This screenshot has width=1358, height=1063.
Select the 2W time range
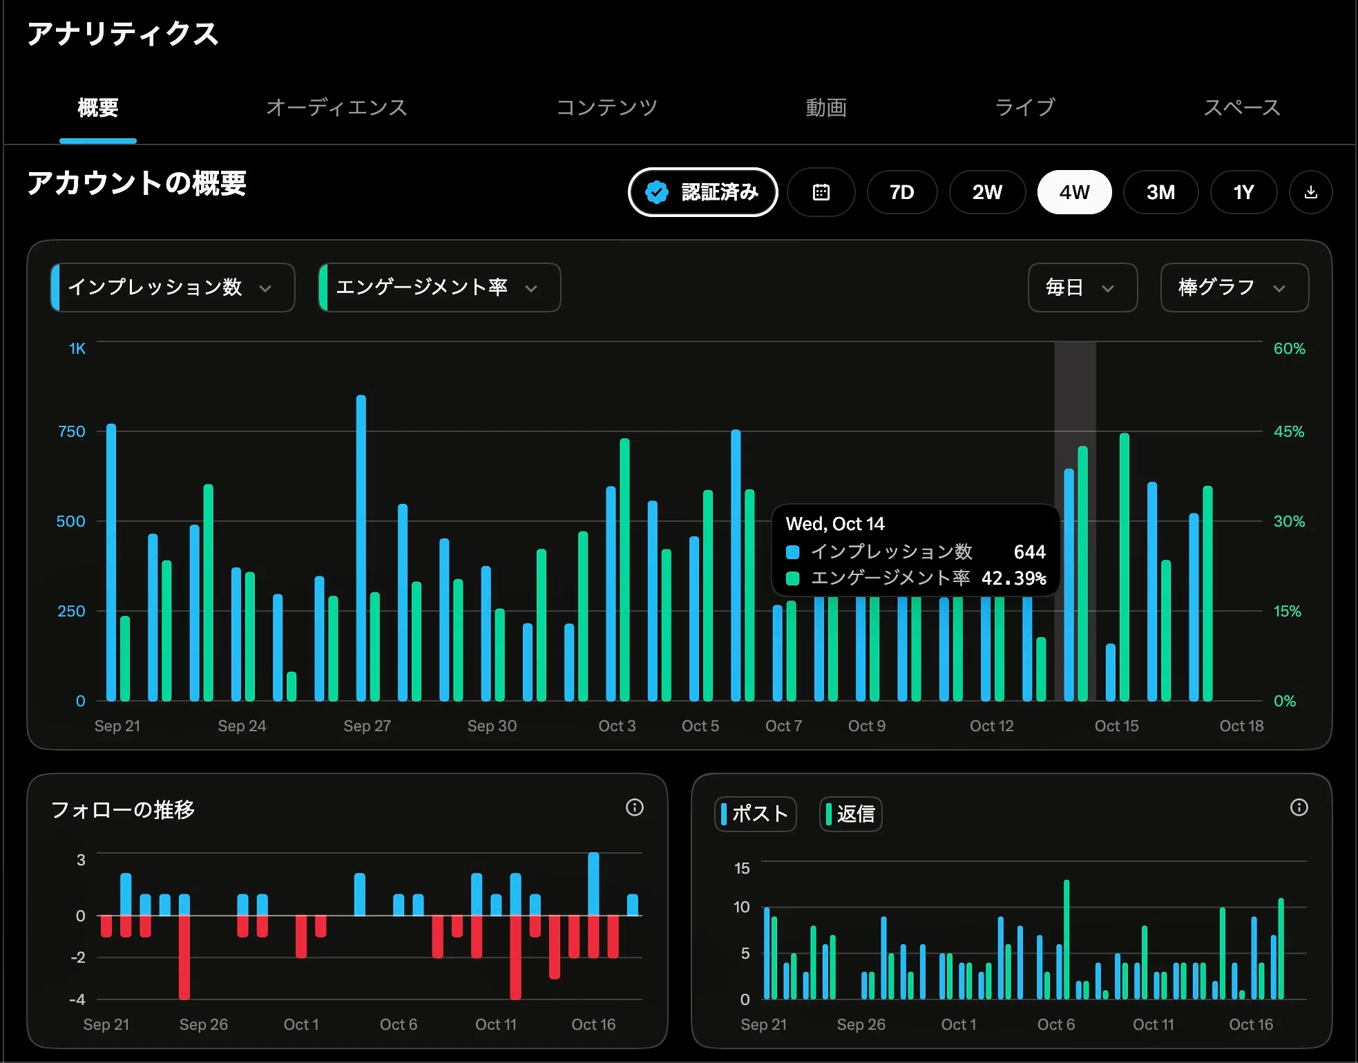987,192
